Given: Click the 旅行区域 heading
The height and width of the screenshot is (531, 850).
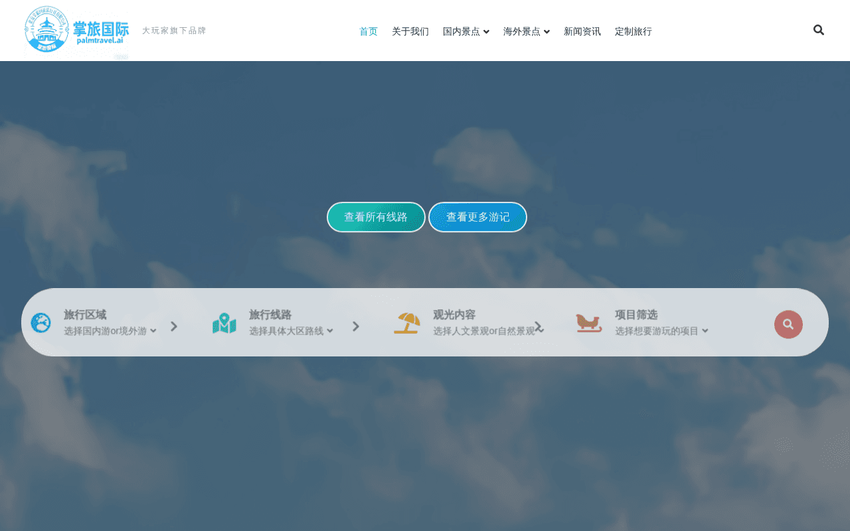Looking at the screenshot, I should coord(85,315).
